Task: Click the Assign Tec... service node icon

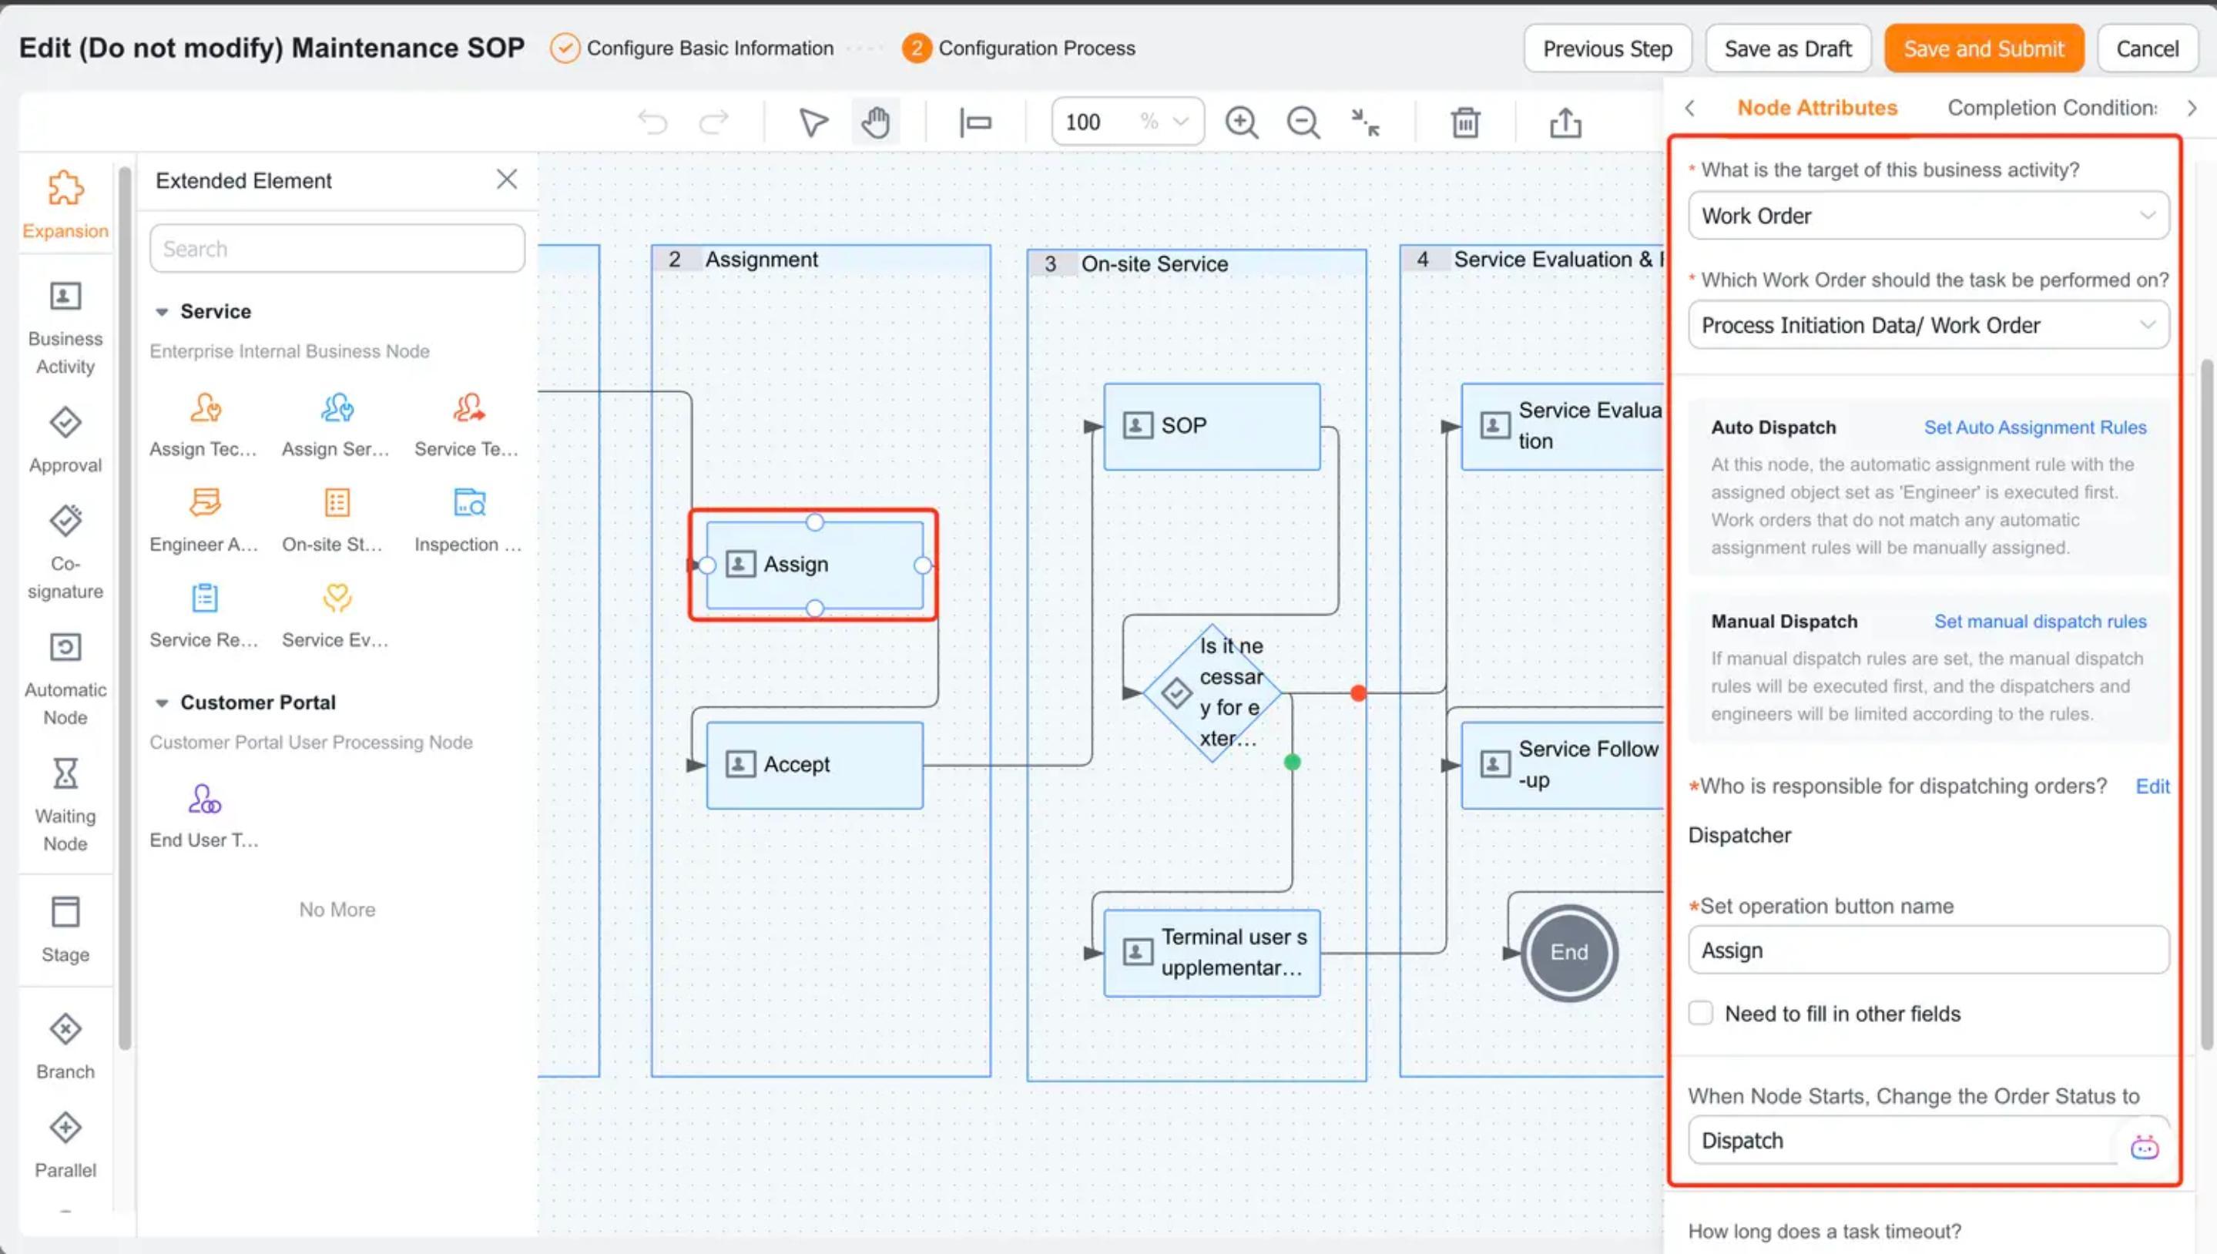Action: coord(205,407)
